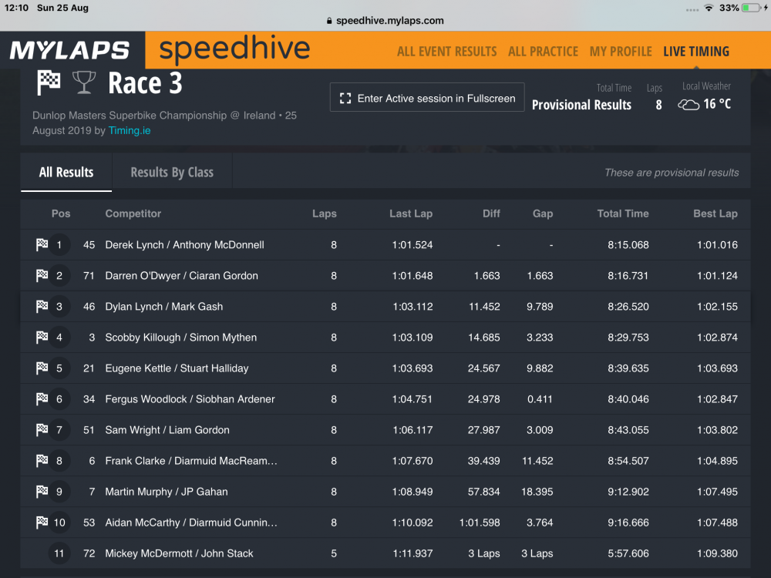The height and width of the screenshot is (578, 771).
Task: Click the trophy icon beside Race 3
Action: (84, 82)
